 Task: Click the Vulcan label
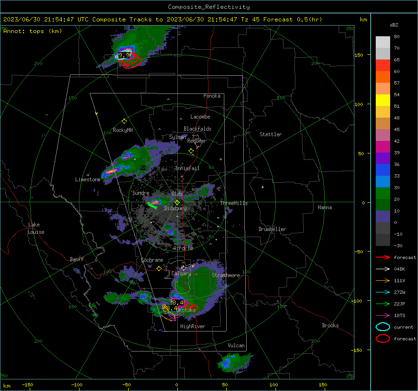(236, 345)
